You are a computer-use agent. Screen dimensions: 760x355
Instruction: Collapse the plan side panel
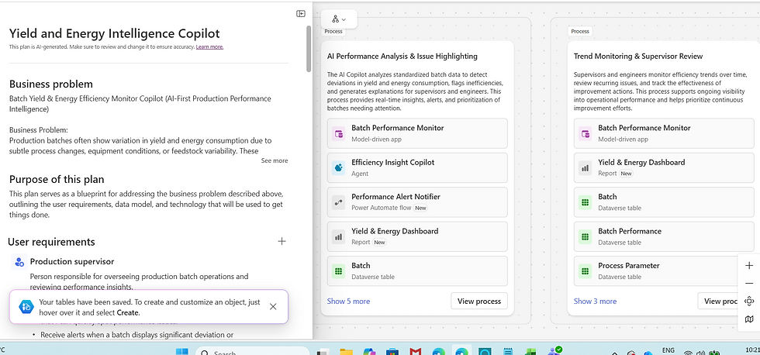click(301, 14)
